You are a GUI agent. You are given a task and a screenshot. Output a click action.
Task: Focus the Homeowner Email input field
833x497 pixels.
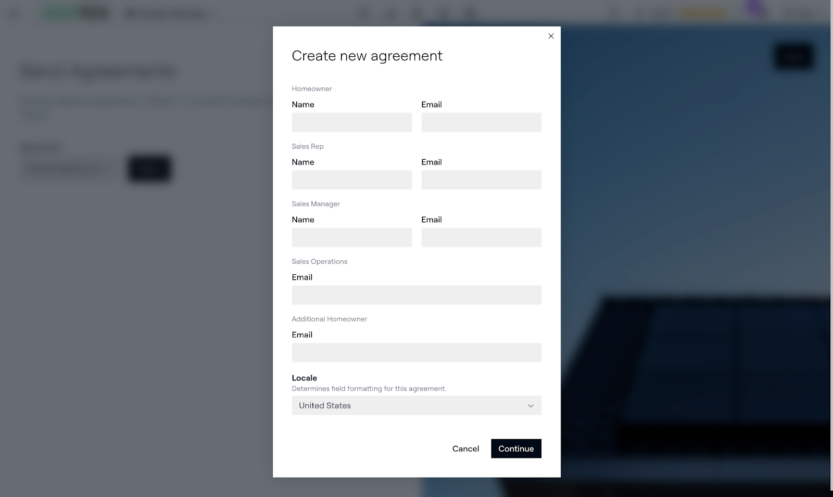click(481, 122)
